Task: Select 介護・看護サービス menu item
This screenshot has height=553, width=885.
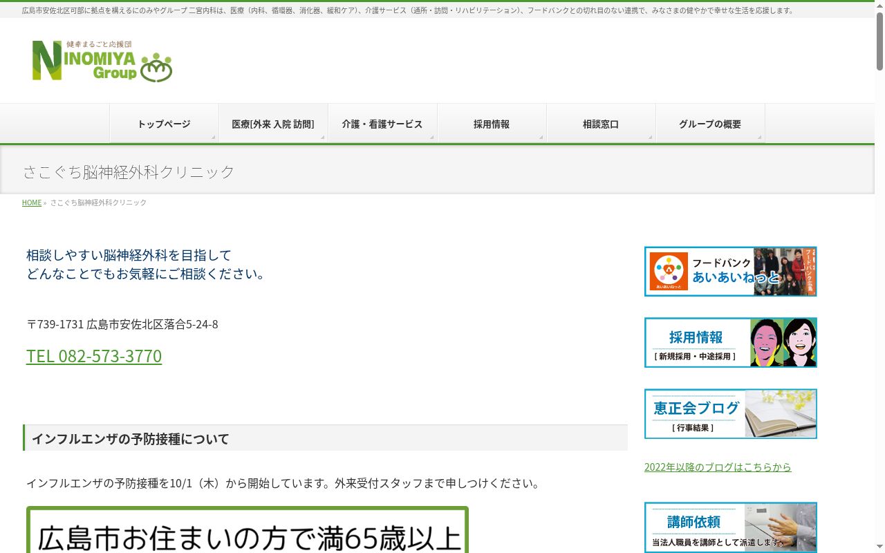Action: click(x=382, y=124)
